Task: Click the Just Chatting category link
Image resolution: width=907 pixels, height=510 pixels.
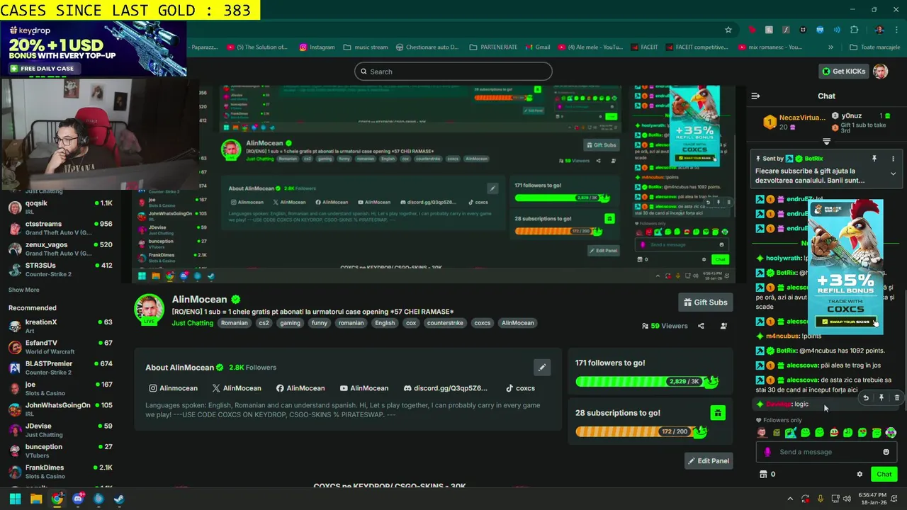Action: tap(192, 323)
